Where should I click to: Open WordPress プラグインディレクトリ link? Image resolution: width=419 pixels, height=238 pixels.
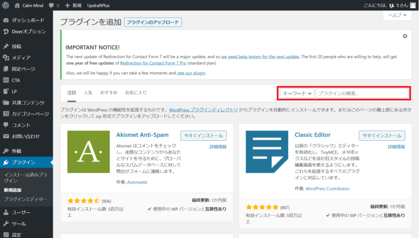tap(203, 110)
